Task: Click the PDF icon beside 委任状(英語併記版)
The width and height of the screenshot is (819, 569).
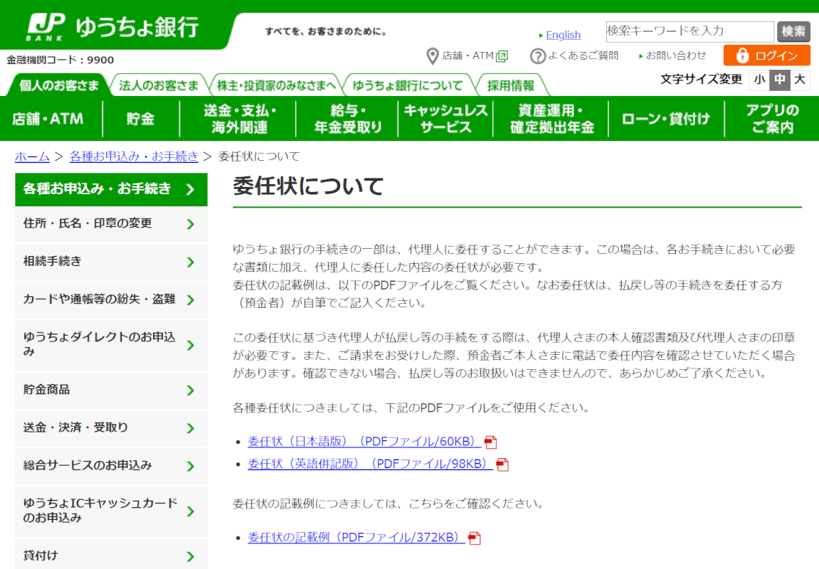Action: pyautogui.click(x=503, y=464)
